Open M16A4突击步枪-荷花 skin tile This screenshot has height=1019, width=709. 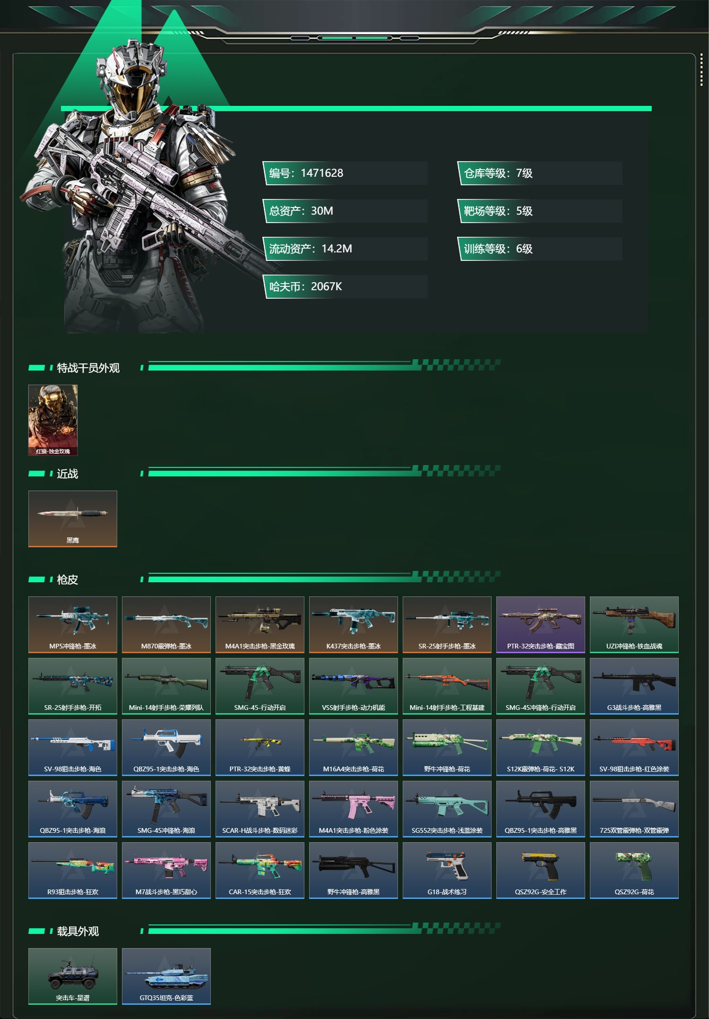[x=354, y=748]
